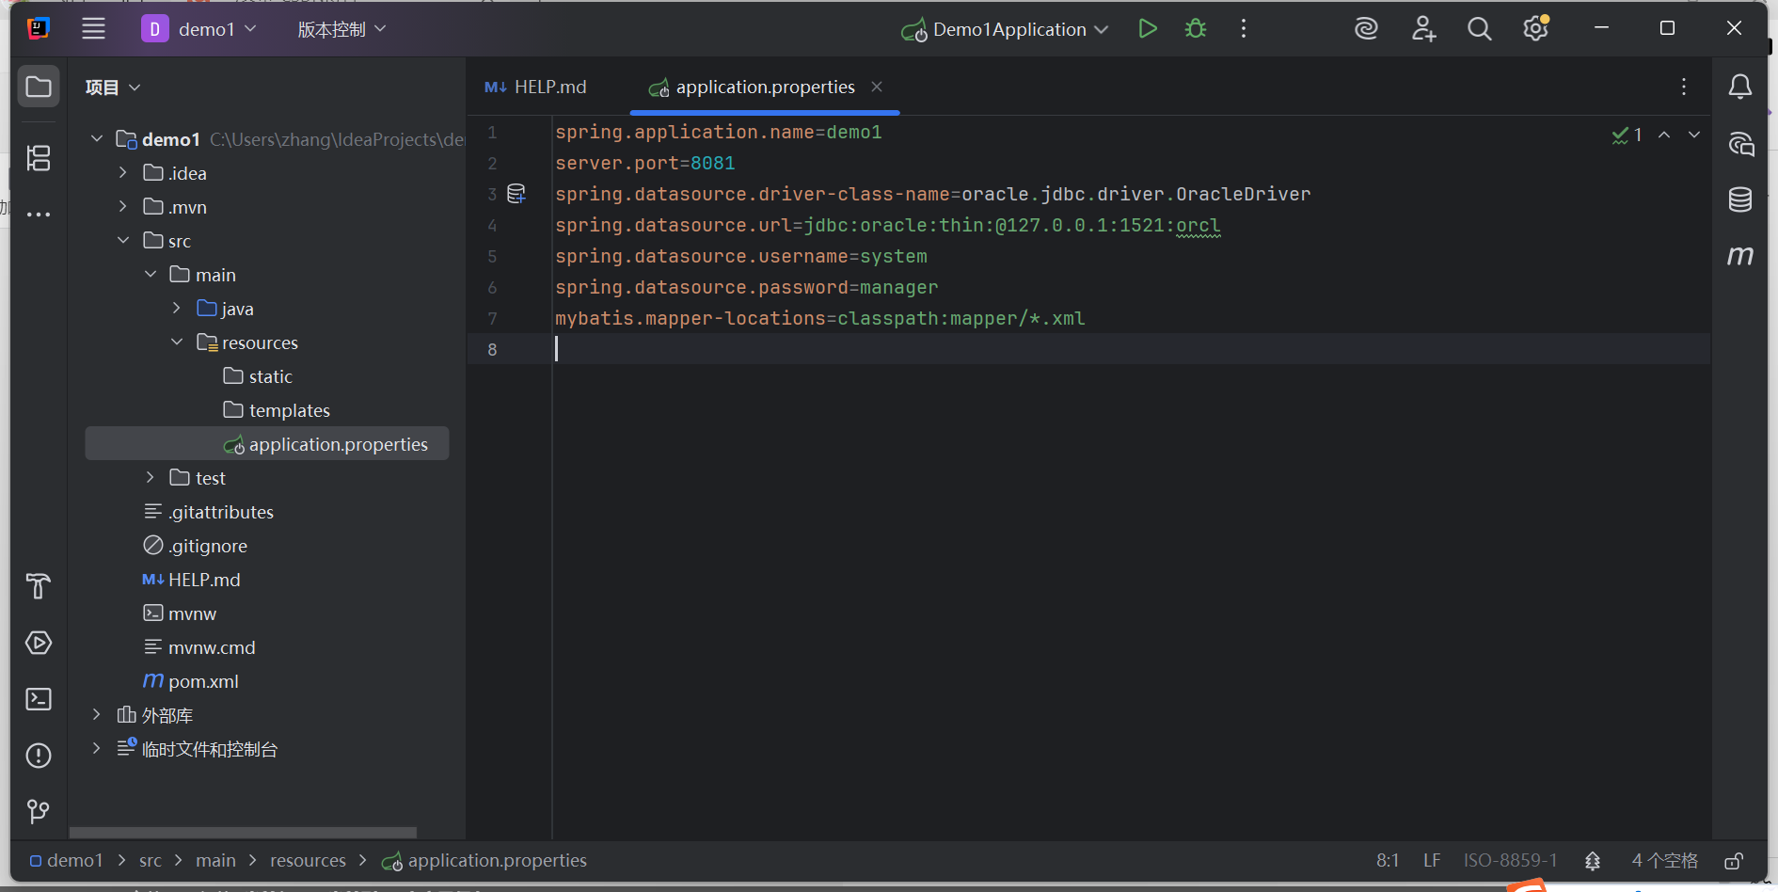Open the main hamburger menu
The image size is (1778, 892).
(93, 28)
